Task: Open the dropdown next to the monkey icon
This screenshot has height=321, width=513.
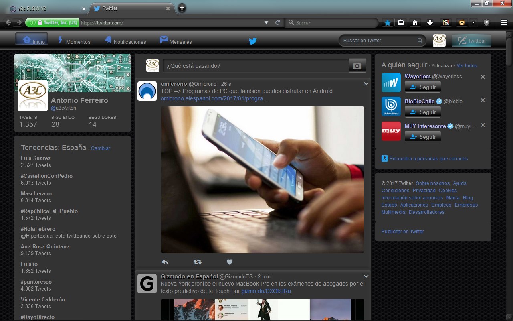Action: (x=473, y=22)
